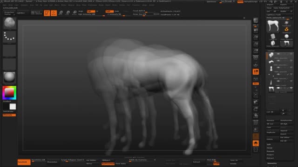
Task: Toggle the bright orange Solo button
Action: [x=256, y=143]
